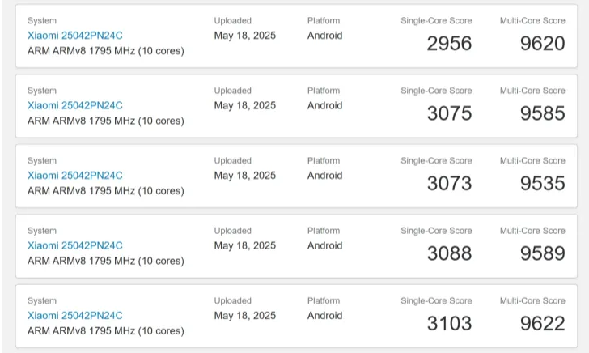Screen dimensions: 589x353
Task: Open the Xiaomi 25042PN24C link with multi-core 9585
Action: click(x=75, y=105)
